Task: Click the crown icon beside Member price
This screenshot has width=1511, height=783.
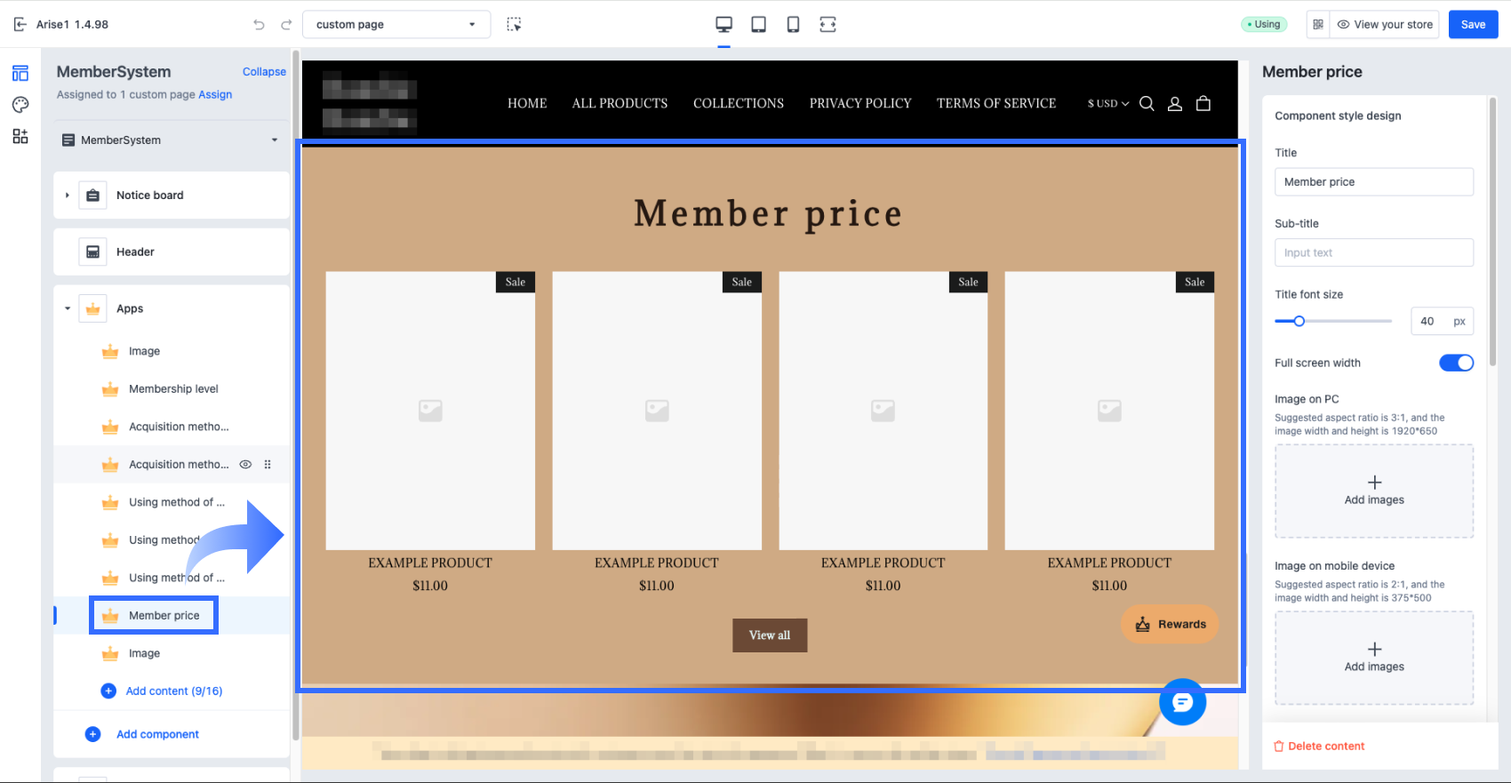Action: (x=110, y=616)
